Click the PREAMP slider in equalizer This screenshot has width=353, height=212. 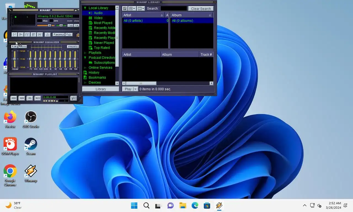pyautogui.click(x=15, y=59)
